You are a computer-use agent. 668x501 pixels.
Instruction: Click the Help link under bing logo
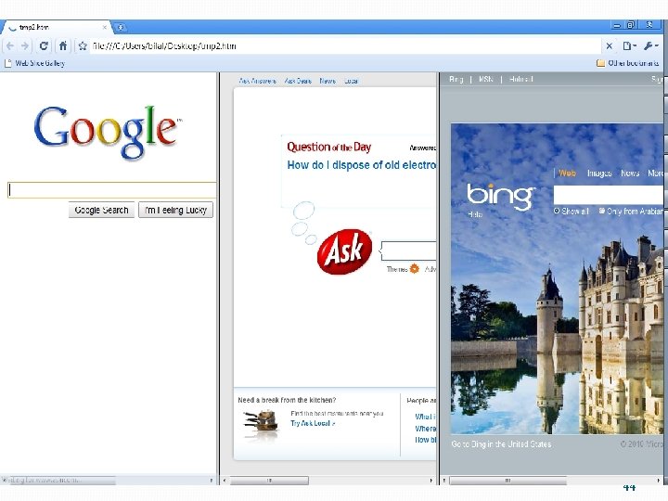tap(475, 214)
